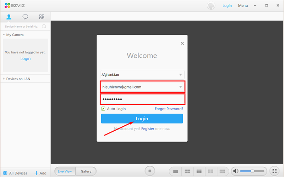Click the user avatar icon in title bar
This screenshot has width=284, height=177.
pos(212,6)
